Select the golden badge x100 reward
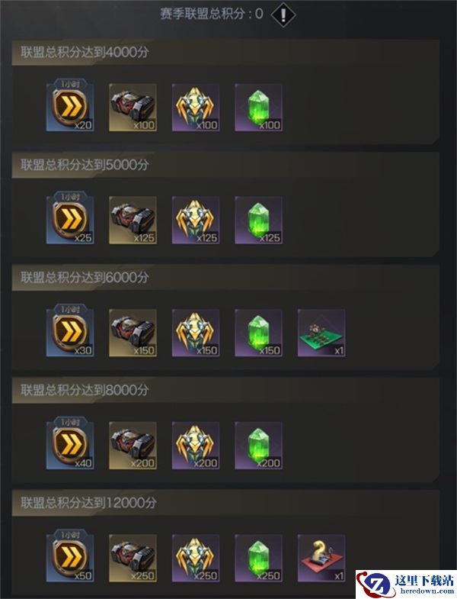This screenshot has height=599, width=457. click(x=196, y=108)
